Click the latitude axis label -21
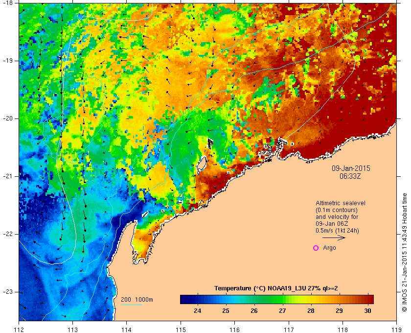Image resolution: width=411 pixels, height=333 pixels. point(8,176)
